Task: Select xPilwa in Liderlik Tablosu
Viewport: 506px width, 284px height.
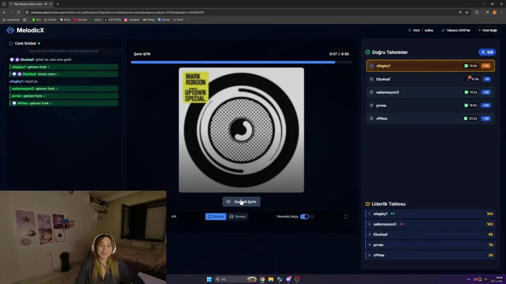Action: click(430, 255)
